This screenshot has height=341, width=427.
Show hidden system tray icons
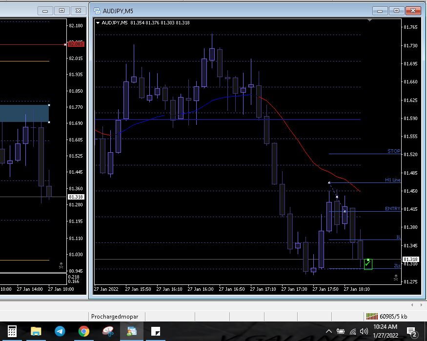tap(328, 332)
